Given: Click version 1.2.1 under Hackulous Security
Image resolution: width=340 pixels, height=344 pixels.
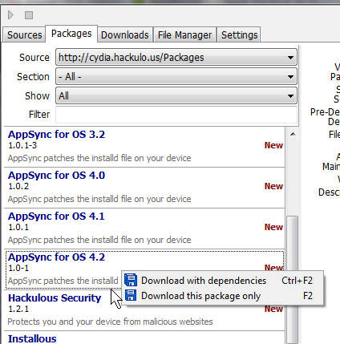Looking at the screenshot, I should [18, 309].
